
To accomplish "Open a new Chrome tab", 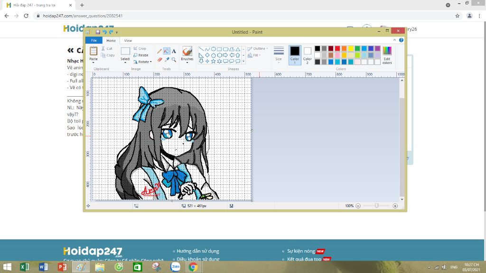I will click(82, 5).
